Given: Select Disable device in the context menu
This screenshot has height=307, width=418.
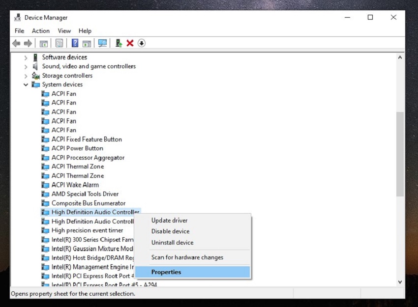Looking at the screenshot, I should [170, 231].
